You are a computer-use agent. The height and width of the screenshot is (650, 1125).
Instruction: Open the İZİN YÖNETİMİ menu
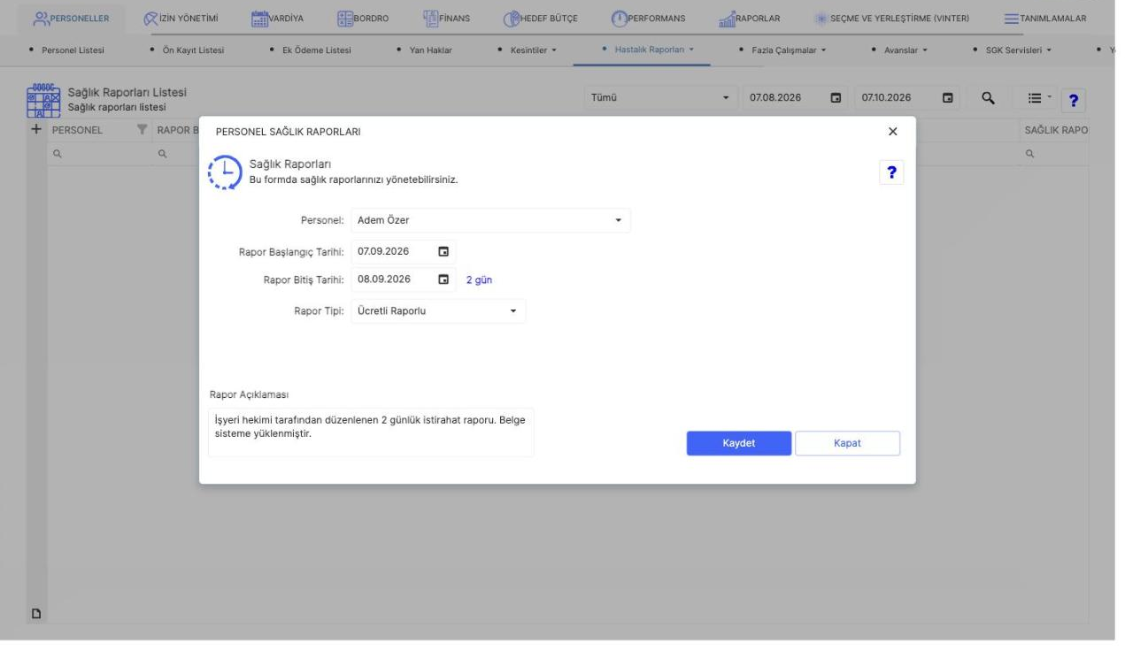[186, 19]
